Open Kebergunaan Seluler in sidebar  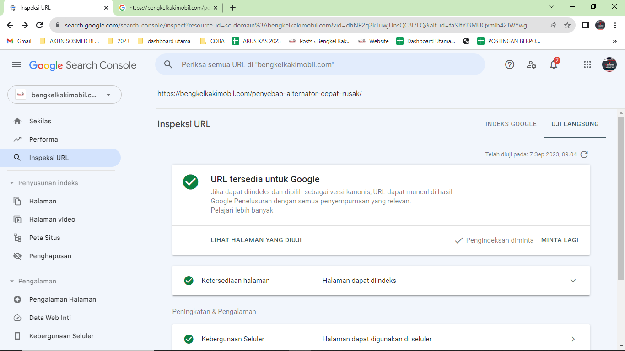tap(60, 336)
